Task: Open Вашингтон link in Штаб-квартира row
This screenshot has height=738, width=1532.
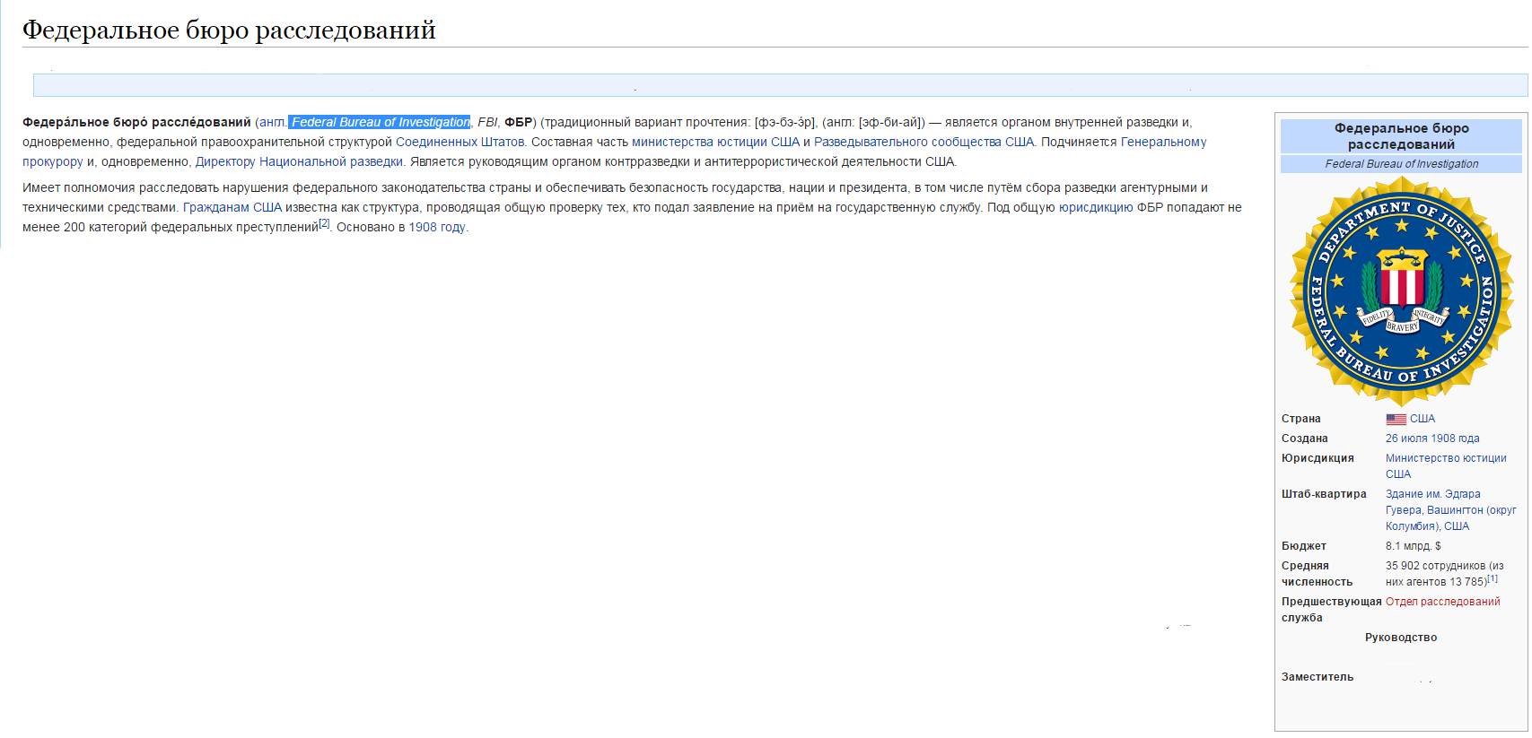Action: tap(1454, 510)
